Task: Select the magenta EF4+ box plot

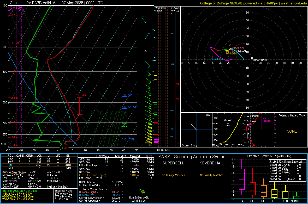Action: click(x=242, y=177)
